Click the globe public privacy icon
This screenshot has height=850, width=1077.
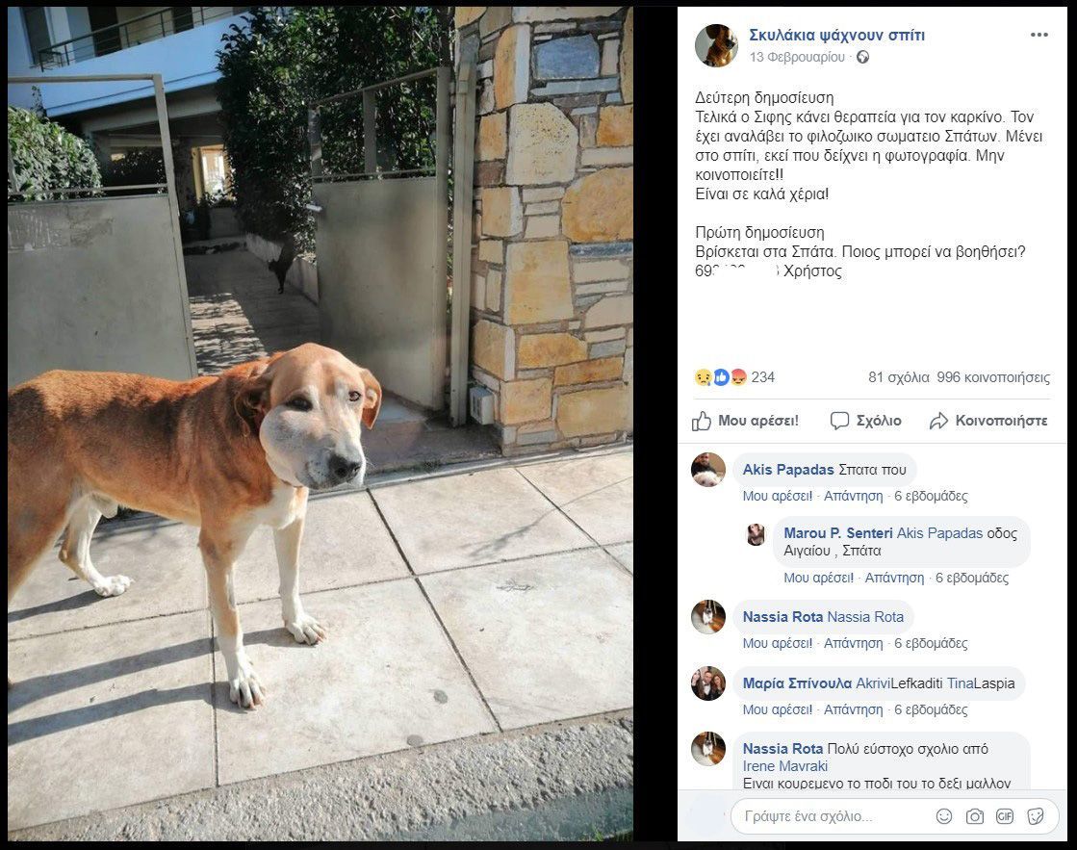coord(862,57)
